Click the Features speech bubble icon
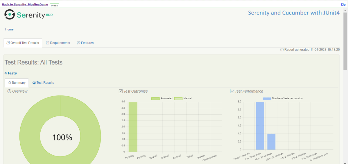The image size is (348, 164). [x=78, y=43]
